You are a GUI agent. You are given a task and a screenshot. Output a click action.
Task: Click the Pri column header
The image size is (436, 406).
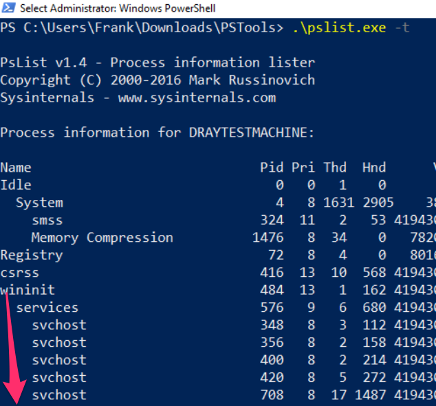pos(303,168)
